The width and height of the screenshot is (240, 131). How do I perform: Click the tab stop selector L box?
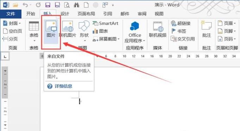[5, 57]
